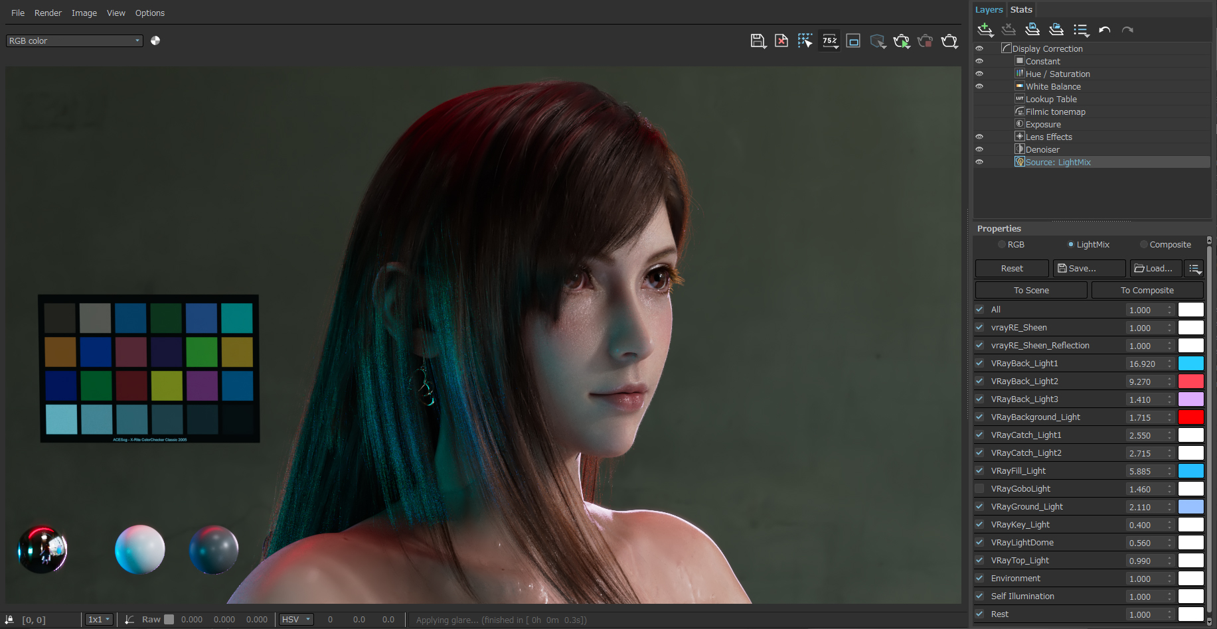Click the Delete layer icon

[1009, 29]
